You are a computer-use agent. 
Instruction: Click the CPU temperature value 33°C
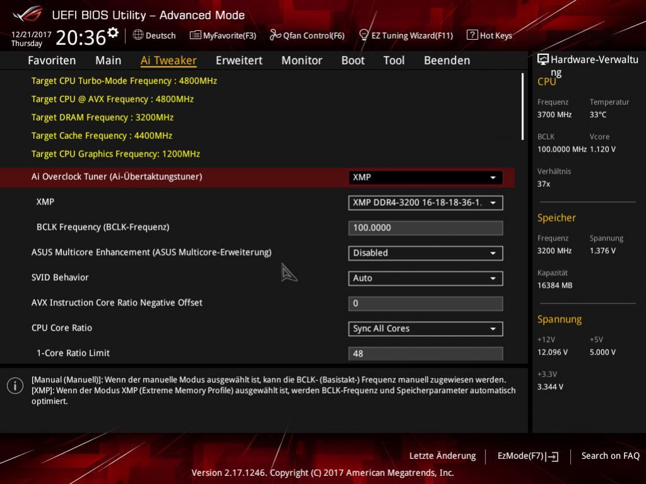click(598, 115)
